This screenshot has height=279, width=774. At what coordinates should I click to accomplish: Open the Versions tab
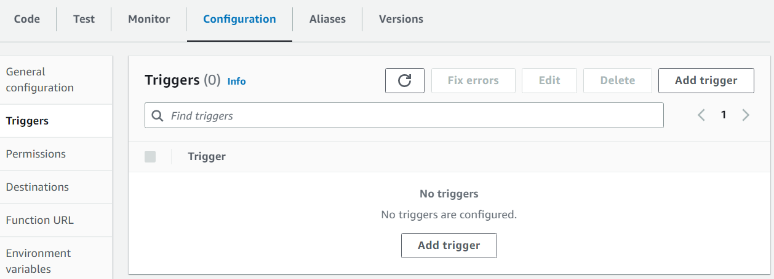[x=401, y=19]
